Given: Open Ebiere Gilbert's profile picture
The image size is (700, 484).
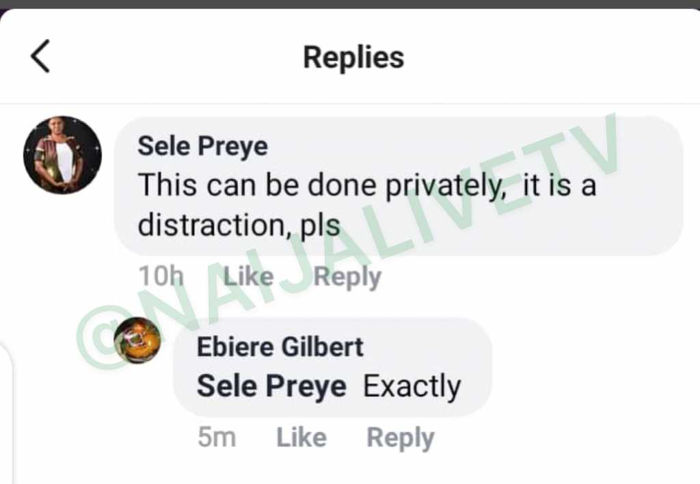Looking at the screenshot, I should tap(137, 340).
